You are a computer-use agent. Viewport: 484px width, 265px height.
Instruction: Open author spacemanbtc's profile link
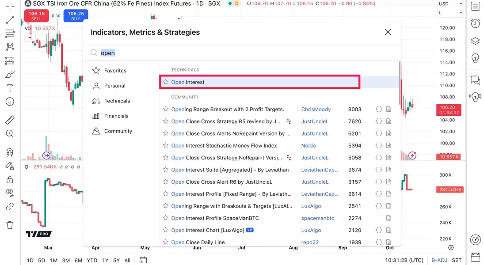pyautogui.click(x=318, y=218)
